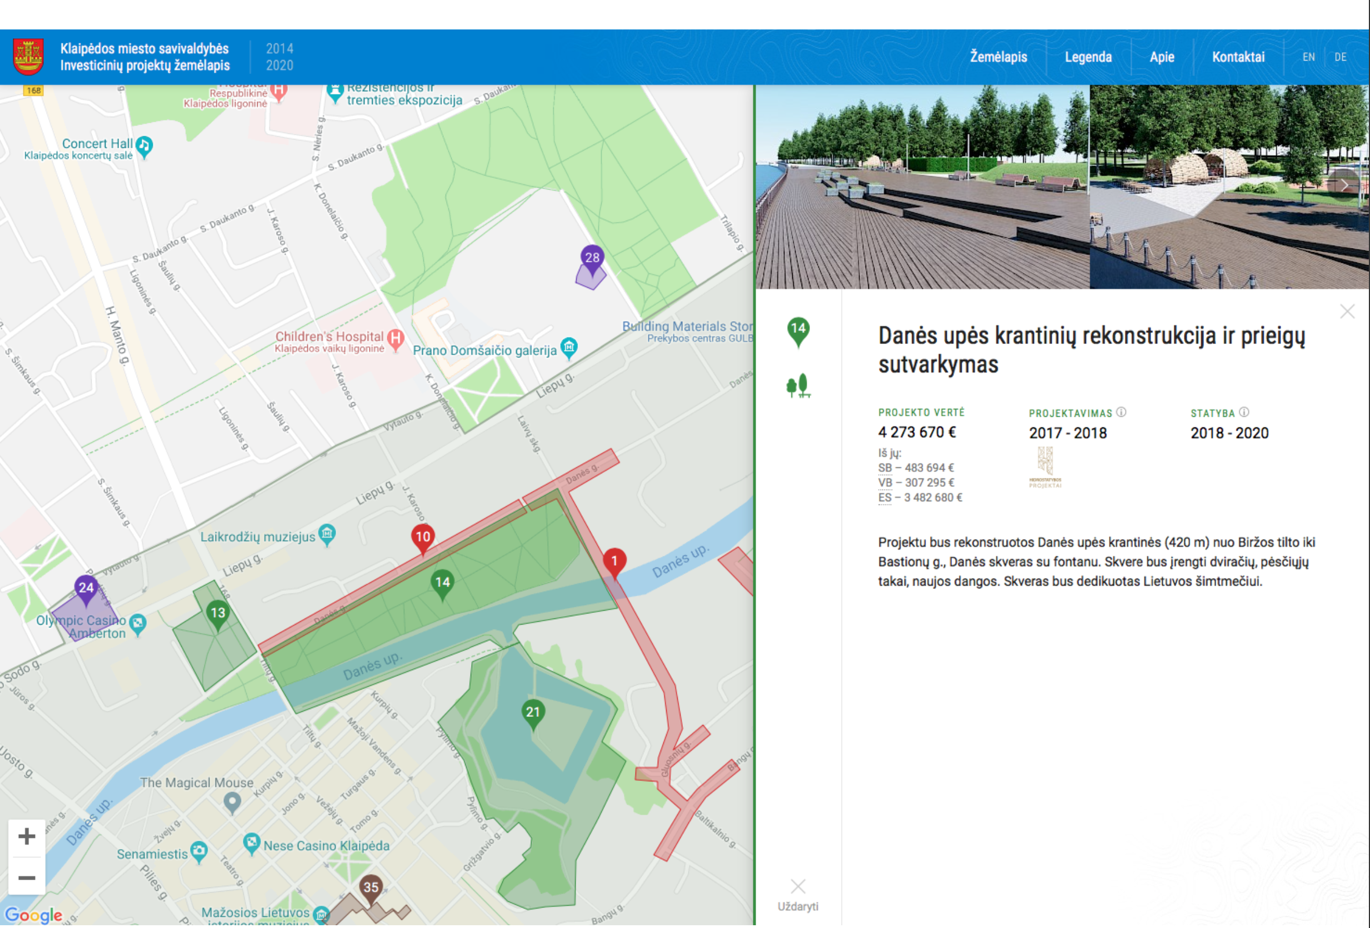The width and height of the screenshot is (1370, 928).
Task: Switch language to EN
Action: (x=1308, y=57)
